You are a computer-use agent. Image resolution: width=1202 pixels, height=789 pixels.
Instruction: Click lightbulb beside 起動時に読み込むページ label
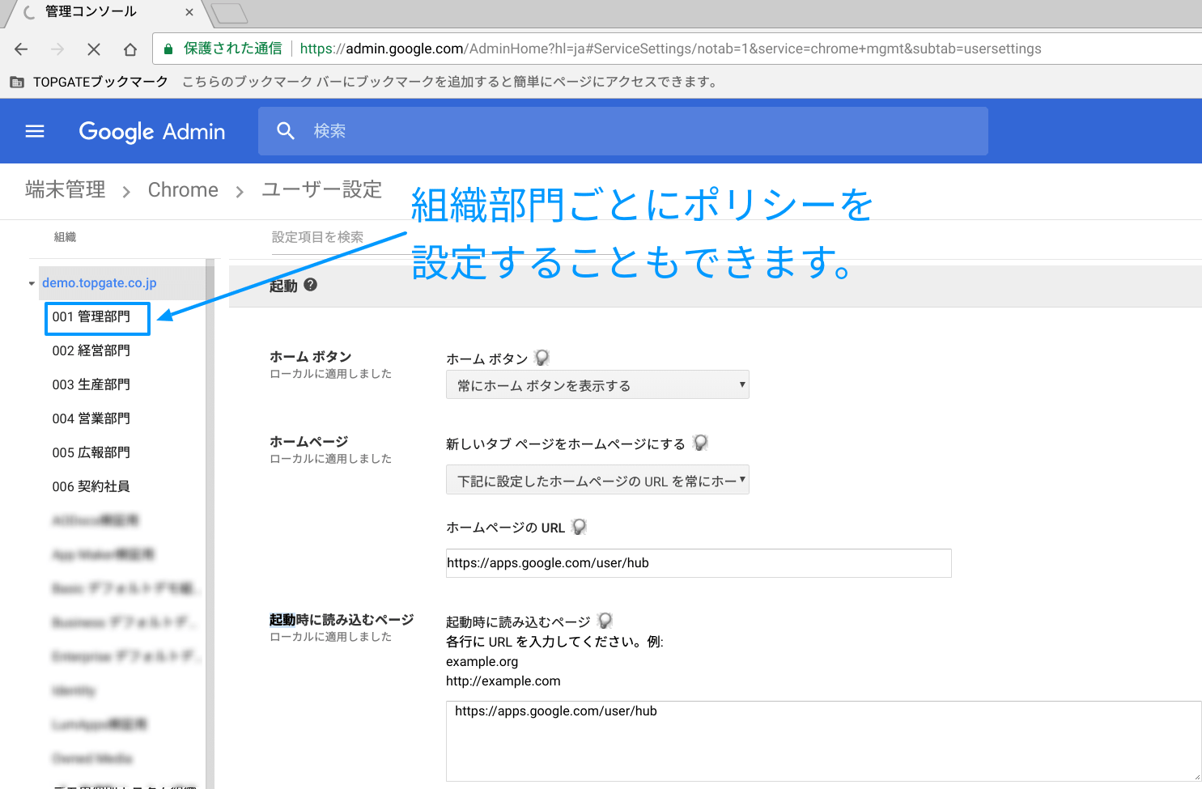[605, 621]
